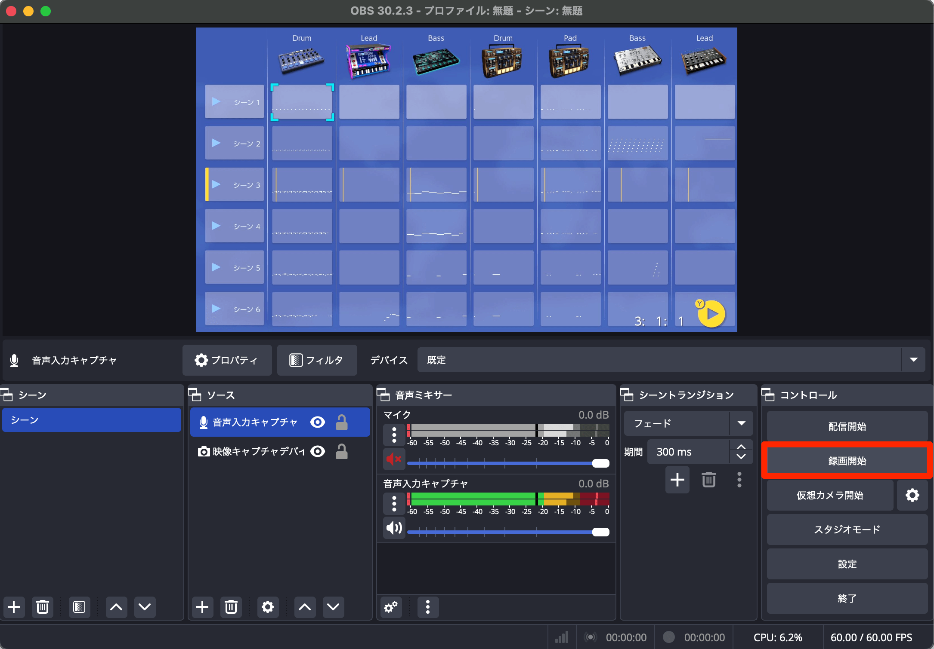Image resolution: width=934 pixels, height=649 pixels.
Task: Move source up in the Sources list
Action: (305, 607)
